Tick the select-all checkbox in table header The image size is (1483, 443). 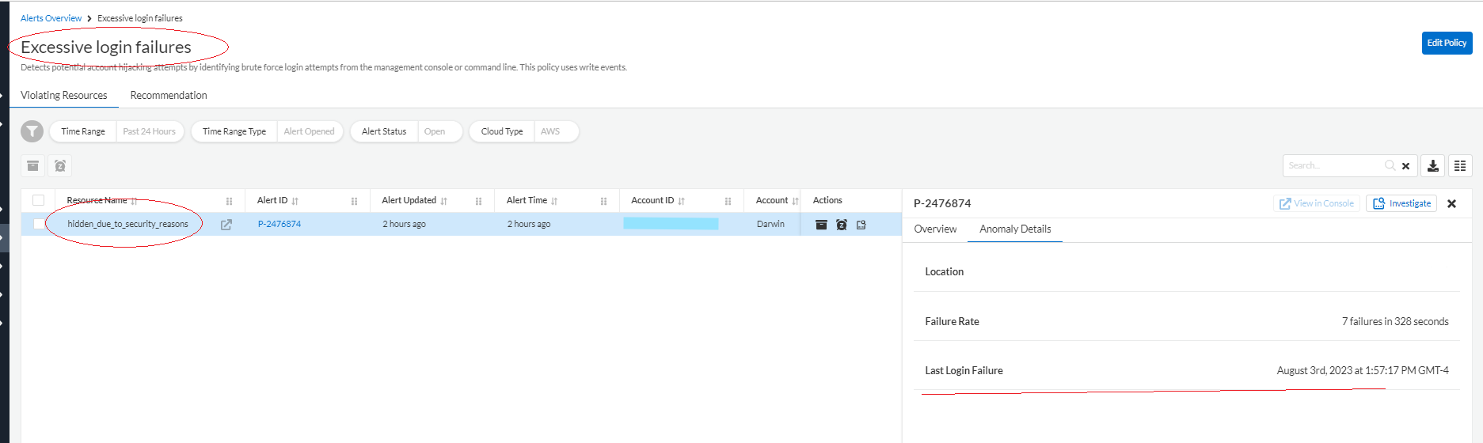click(x=38, y=200)
